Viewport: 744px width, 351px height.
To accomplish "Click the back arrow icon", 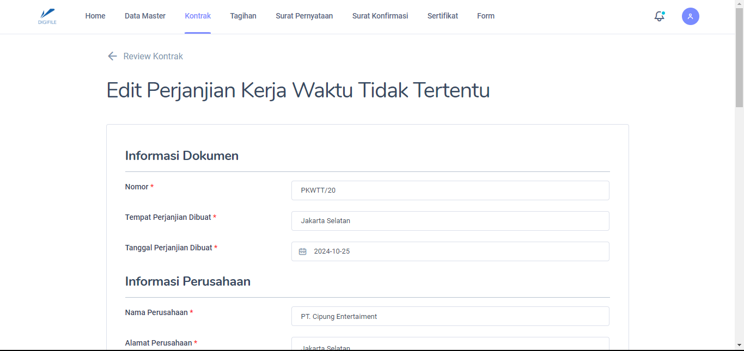I will 112,56.
